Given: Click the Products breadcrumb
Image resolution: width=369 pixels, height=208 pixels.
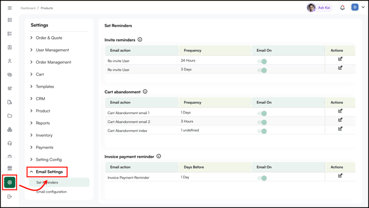Looking at the screenshot, I should (47, 8).
